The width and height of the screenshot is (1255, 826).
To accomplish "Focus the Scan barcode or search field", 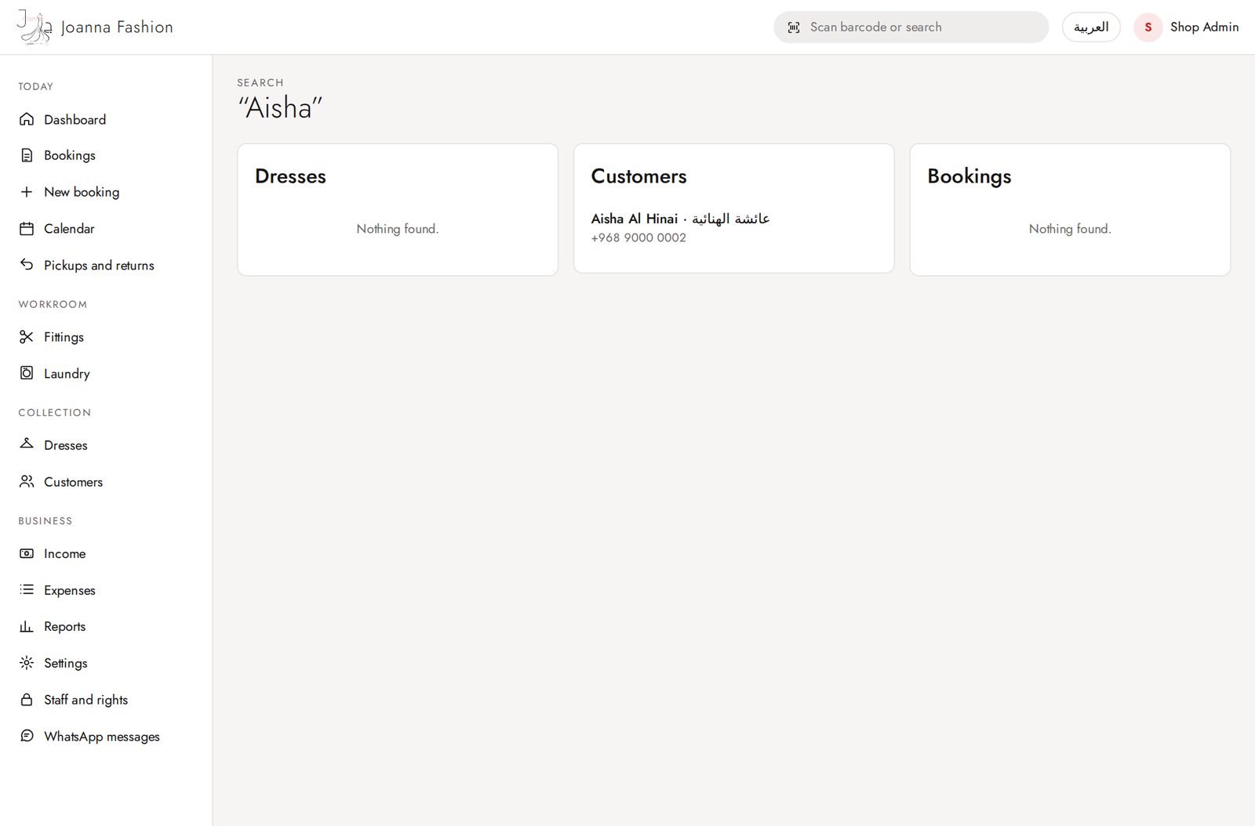I will click(911, 27).
